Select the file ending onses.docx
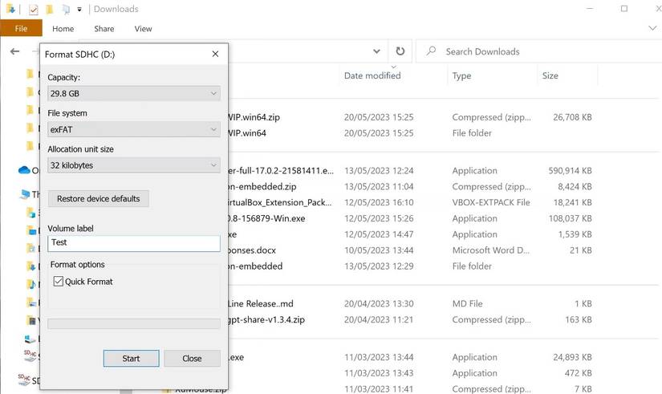This screenshot has width=662, height=394. tap(252, 250)
